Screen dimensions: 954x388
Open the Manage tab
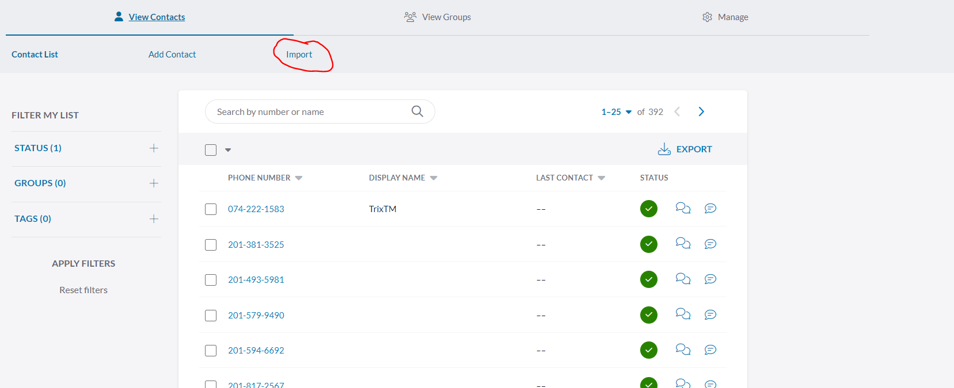point(725,17)
